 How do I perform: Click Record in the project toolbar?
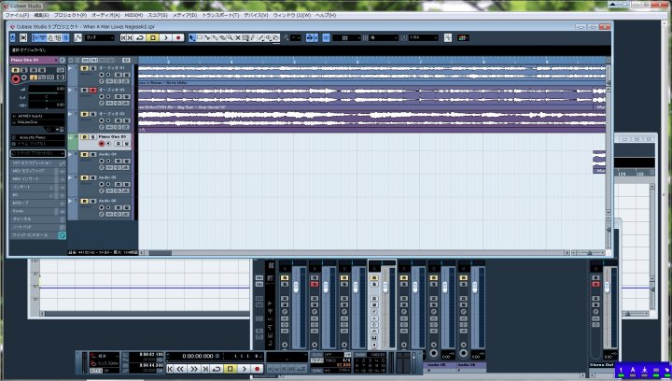[178, 37]
